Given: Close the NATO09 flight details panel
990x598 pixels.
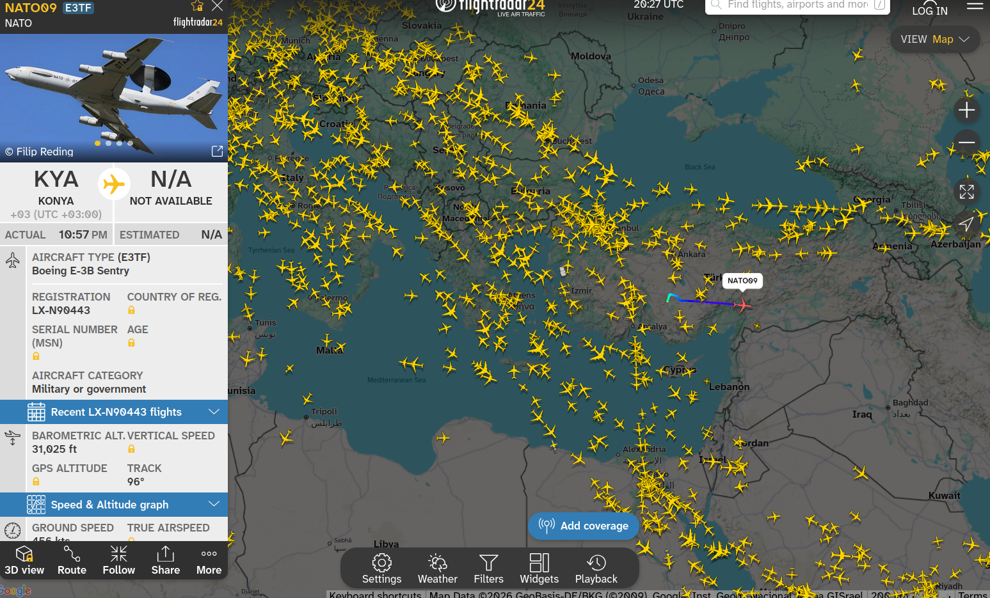Looking at the screenshot, I should click(x=218, y=6).
